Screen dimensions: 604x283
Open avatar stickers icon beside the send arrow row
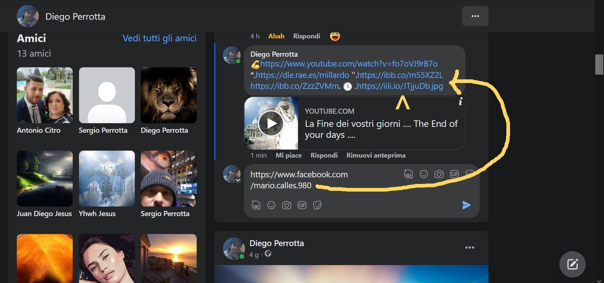click(x=256, y=205)
